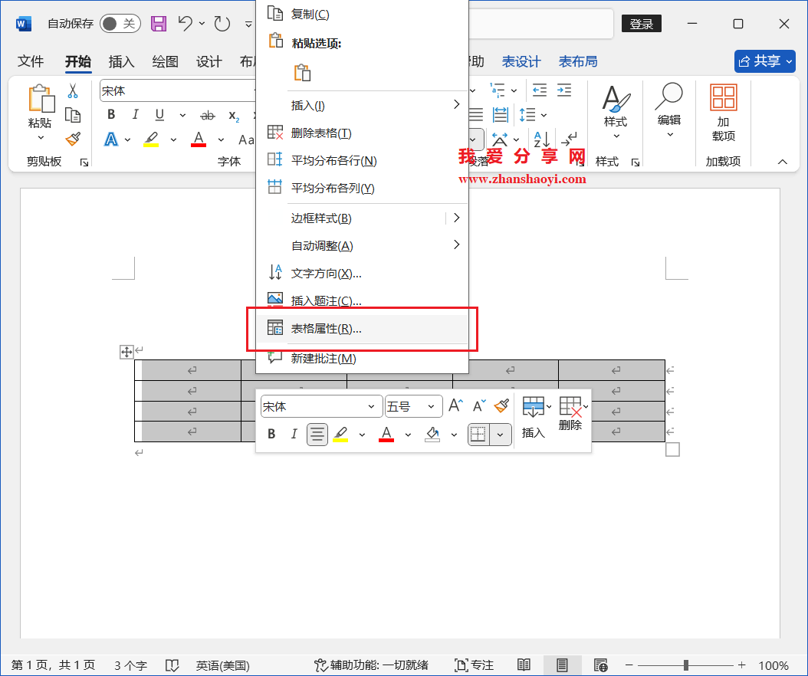
Task: Switch to Print Layout view
Action: 562,665
